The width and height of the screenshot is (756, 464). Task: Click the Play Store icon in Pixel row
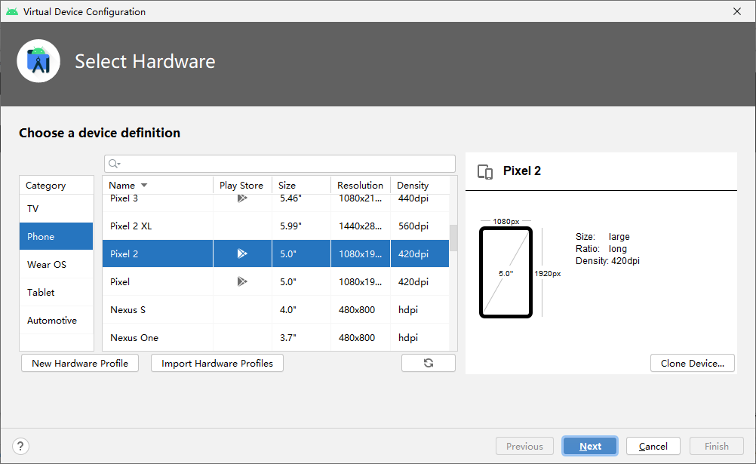(242, 281)
